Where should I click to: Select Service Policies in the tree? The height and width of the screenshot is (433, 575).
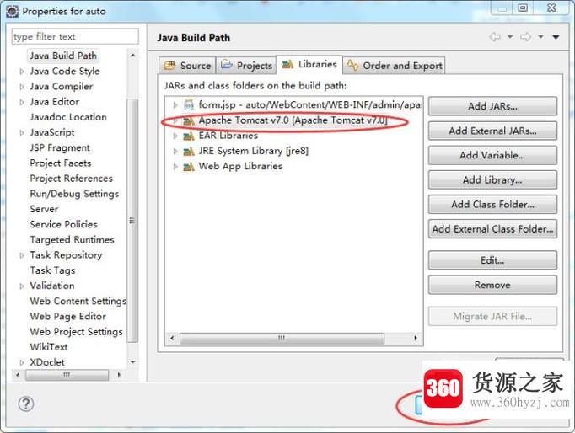click(x=63, y=225)
